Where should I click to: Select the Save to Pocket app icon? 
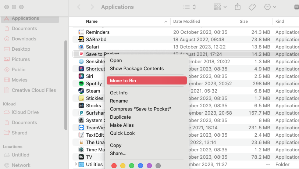coord(81,54)
